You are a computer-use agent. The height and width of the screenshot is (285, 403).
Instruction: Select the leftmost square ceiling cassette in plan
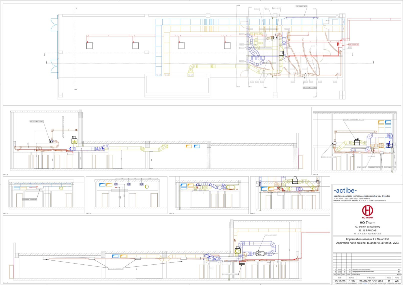coord(89,46)
